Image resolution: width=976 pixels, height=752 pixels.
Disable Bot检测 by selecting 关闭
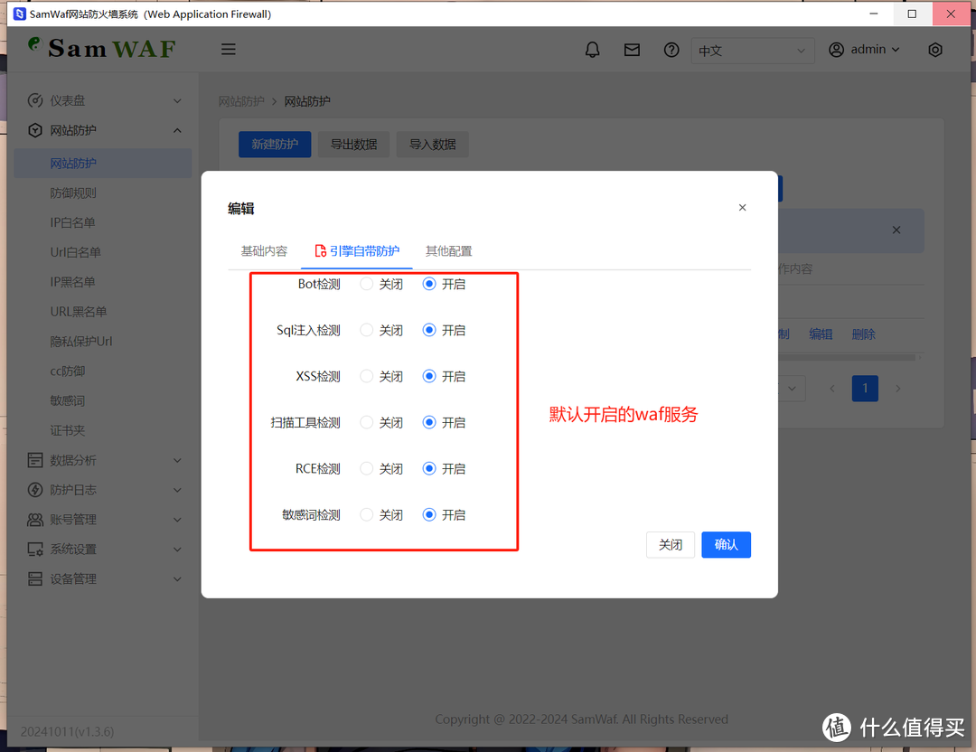(x=367, y=284)
